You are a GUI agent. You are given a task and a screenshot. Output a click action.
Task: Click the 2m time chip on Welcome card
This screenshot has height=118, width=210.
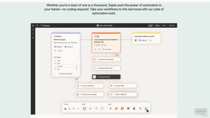60,51
